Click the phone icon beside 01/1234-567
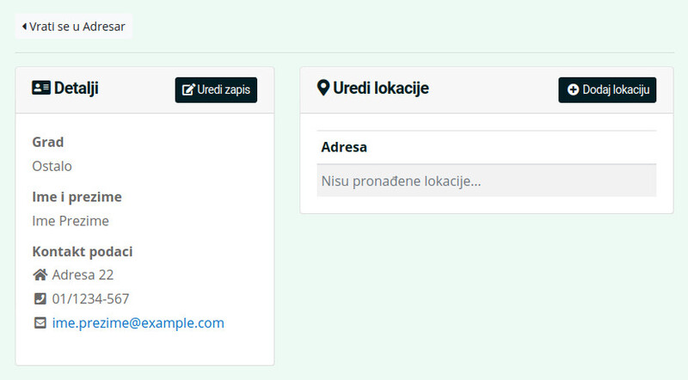Viewport: 688px width, 380px height. tap(40, 299)
